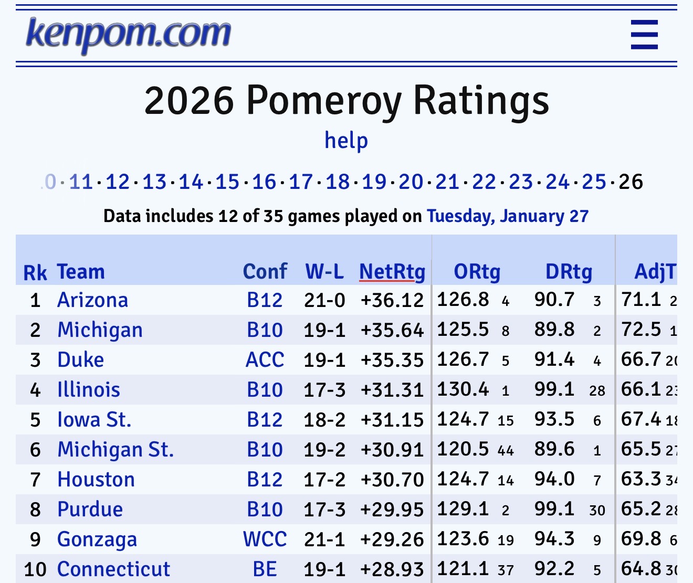Open Connecticut team page

click(x=113, y=569)
